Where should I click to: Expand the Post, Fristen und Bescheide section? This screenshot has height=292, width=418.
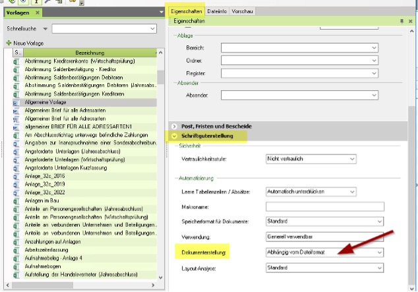(x=174, y=126)
